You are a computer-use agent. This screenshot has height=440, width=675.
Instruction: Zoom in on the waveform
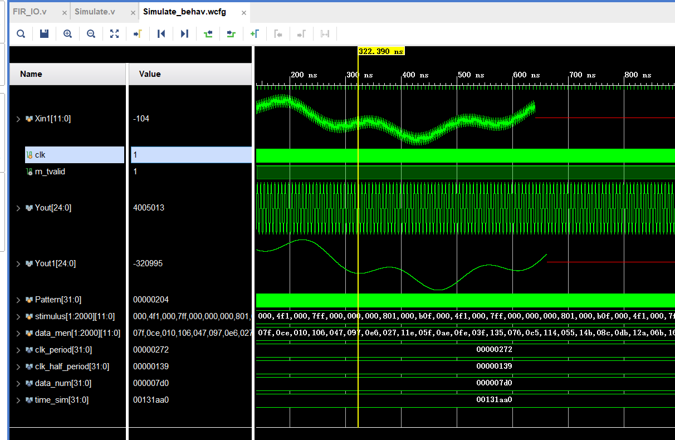pyautogui.click(x=67, y=34)
